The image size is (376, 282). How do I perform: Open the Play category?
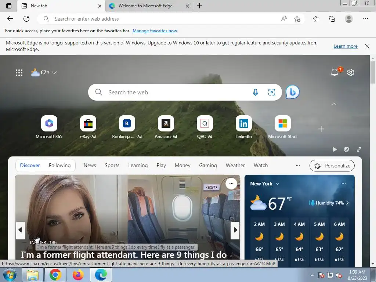161,166
